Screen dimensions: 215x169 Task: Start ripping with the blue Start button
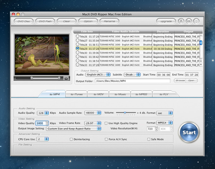(x=189, y=133)
